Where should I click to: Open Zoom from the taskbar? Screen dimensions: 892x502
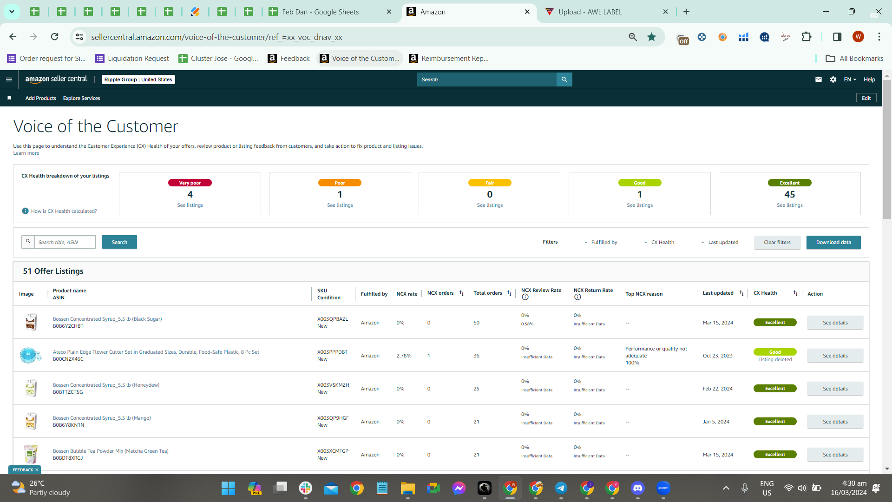point(663,488)
